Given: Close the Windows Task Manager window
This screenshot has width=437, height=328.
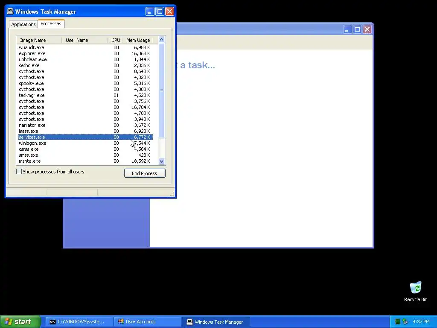Looking at the screenshot, I should (x=169, y=12).
